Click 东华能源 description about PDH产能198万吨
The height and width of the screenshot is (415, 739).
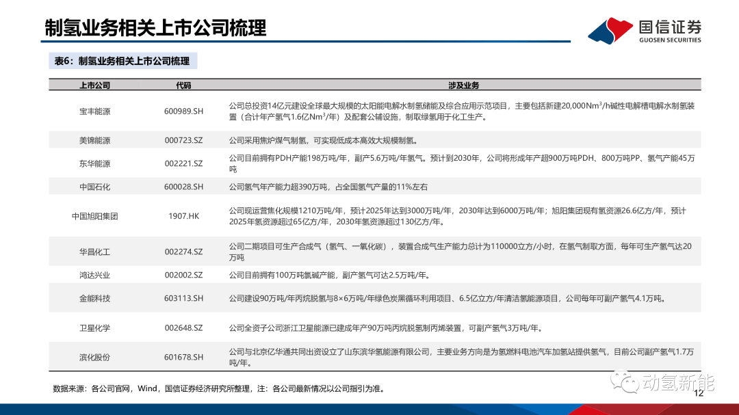(462, 164)
